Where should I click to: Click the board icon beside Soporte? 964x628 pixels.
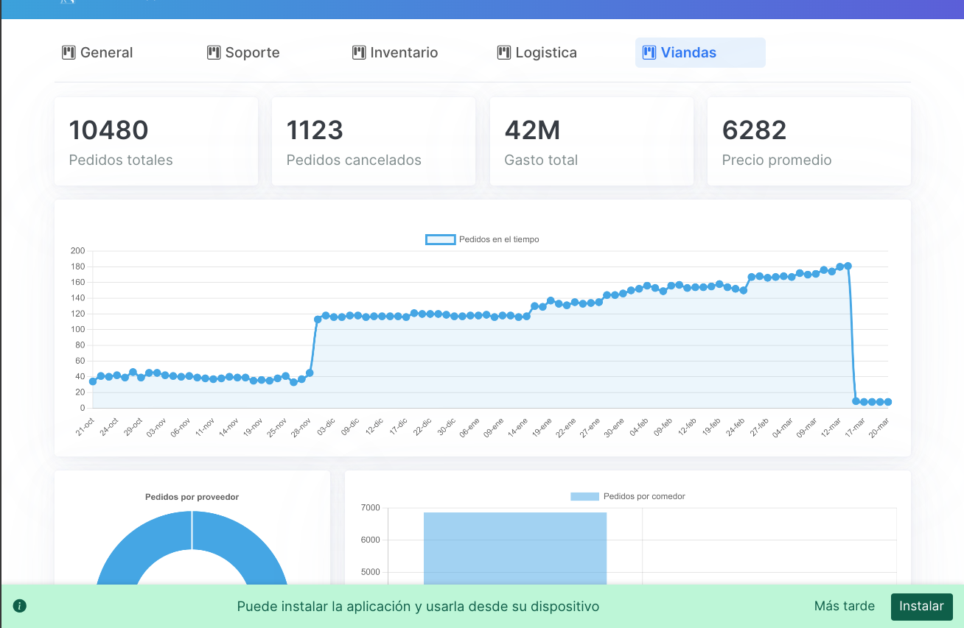(x=214, y=52)
